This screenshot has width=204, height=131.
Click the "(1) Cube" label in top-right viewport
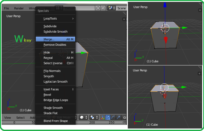point(152,61)
